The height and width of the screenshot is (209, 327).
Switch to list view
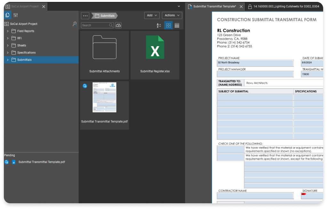pos(177,25)
